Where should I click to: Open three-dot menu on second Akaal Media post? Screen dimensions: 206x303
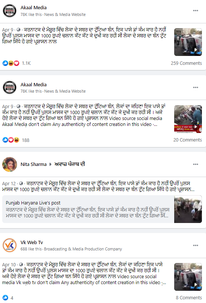tap(196, 87)
